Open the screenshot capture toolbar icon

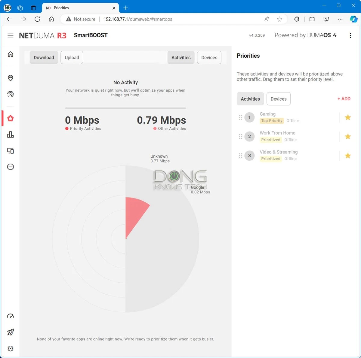point(326,19)
